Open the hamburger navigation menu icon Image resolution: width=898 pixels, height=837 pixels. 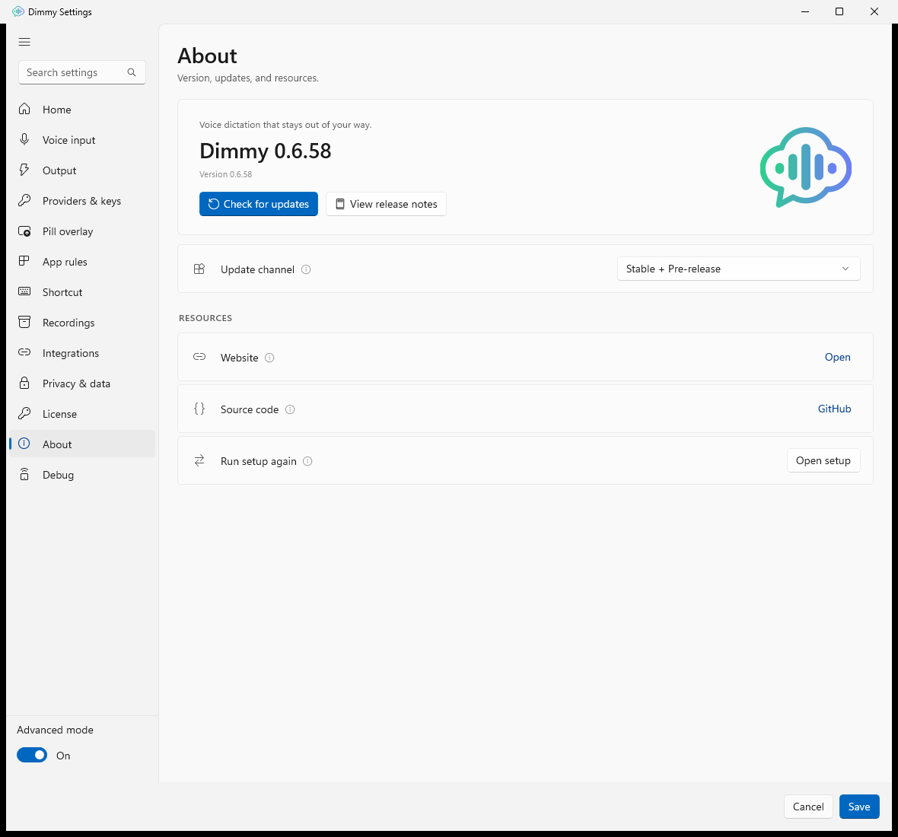(24, 42)
